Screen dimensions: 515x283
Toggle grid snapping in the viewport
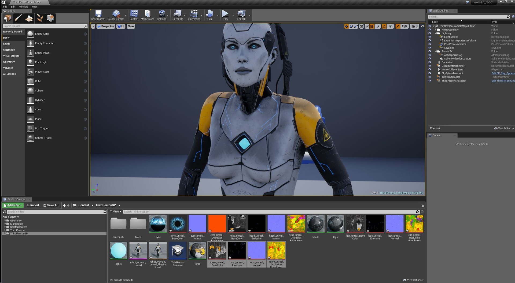point(372,26)
